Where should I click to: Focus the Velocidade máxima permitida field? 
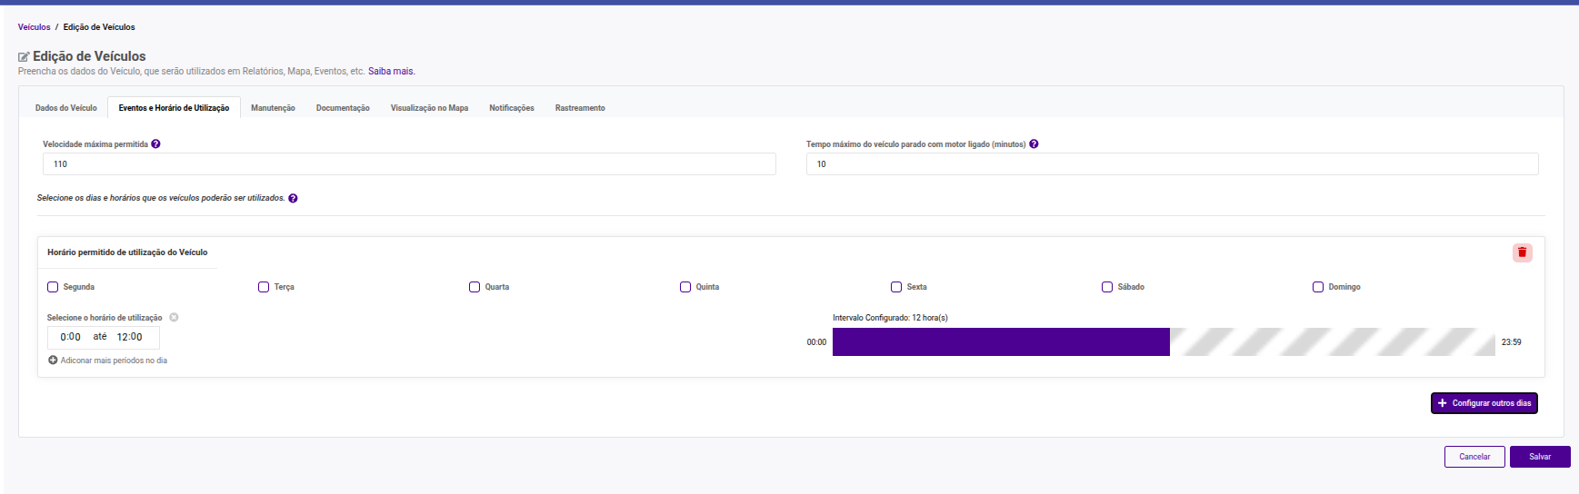(x=409, y=164)
